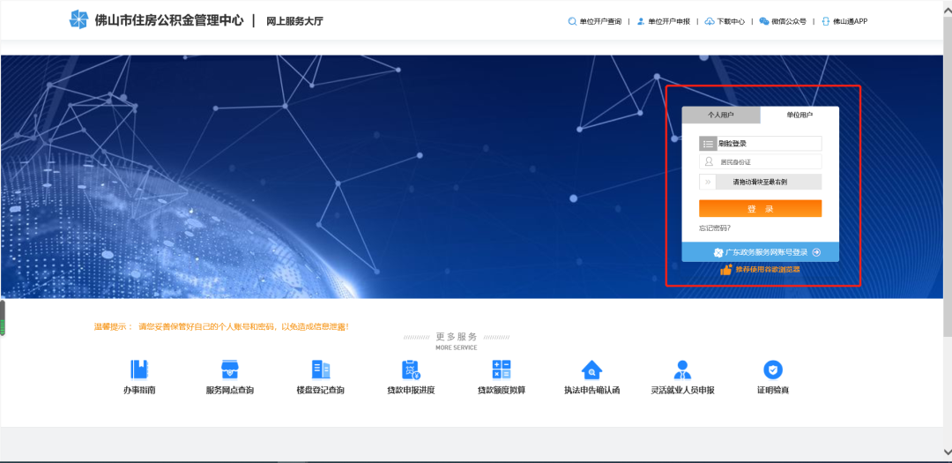Click the 忘记密码? link
Image resolution: width=952 pixels, height=463 pixels.
tap(715, 228)
